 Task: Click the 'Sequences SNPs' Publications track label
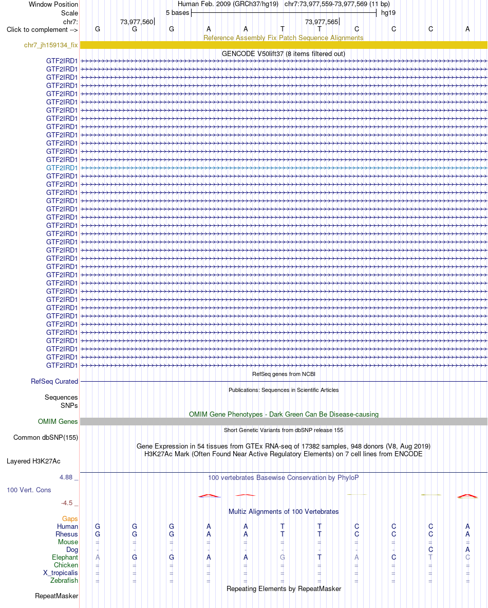pyautogui.click(x=61, y=401)
